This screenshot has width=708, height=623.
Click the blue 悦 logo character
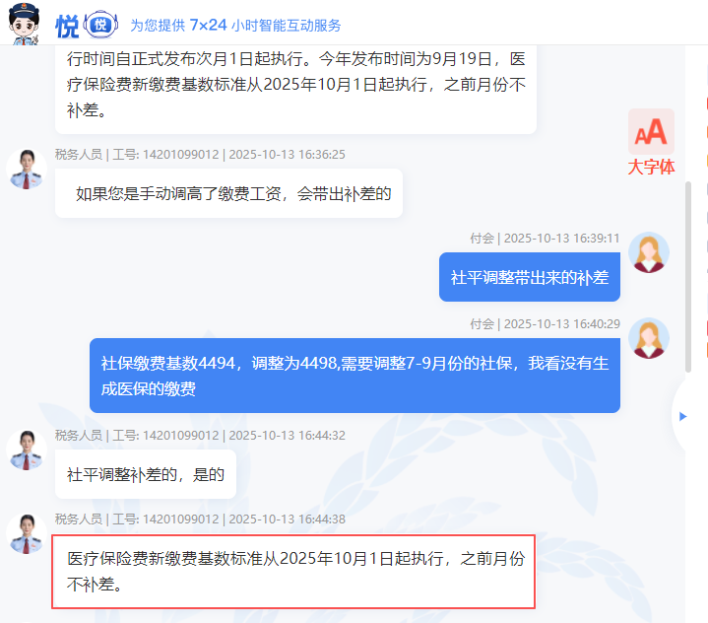click(x=67, y=27)
